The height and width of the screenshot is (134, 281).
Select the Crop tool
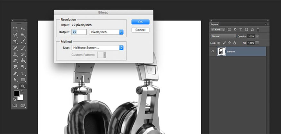point(15,41)
